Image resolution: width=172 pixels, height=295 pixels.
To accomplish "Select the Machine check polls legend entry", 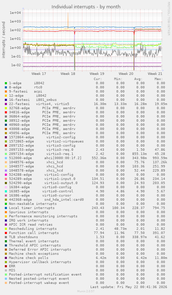I will (28, 258).
